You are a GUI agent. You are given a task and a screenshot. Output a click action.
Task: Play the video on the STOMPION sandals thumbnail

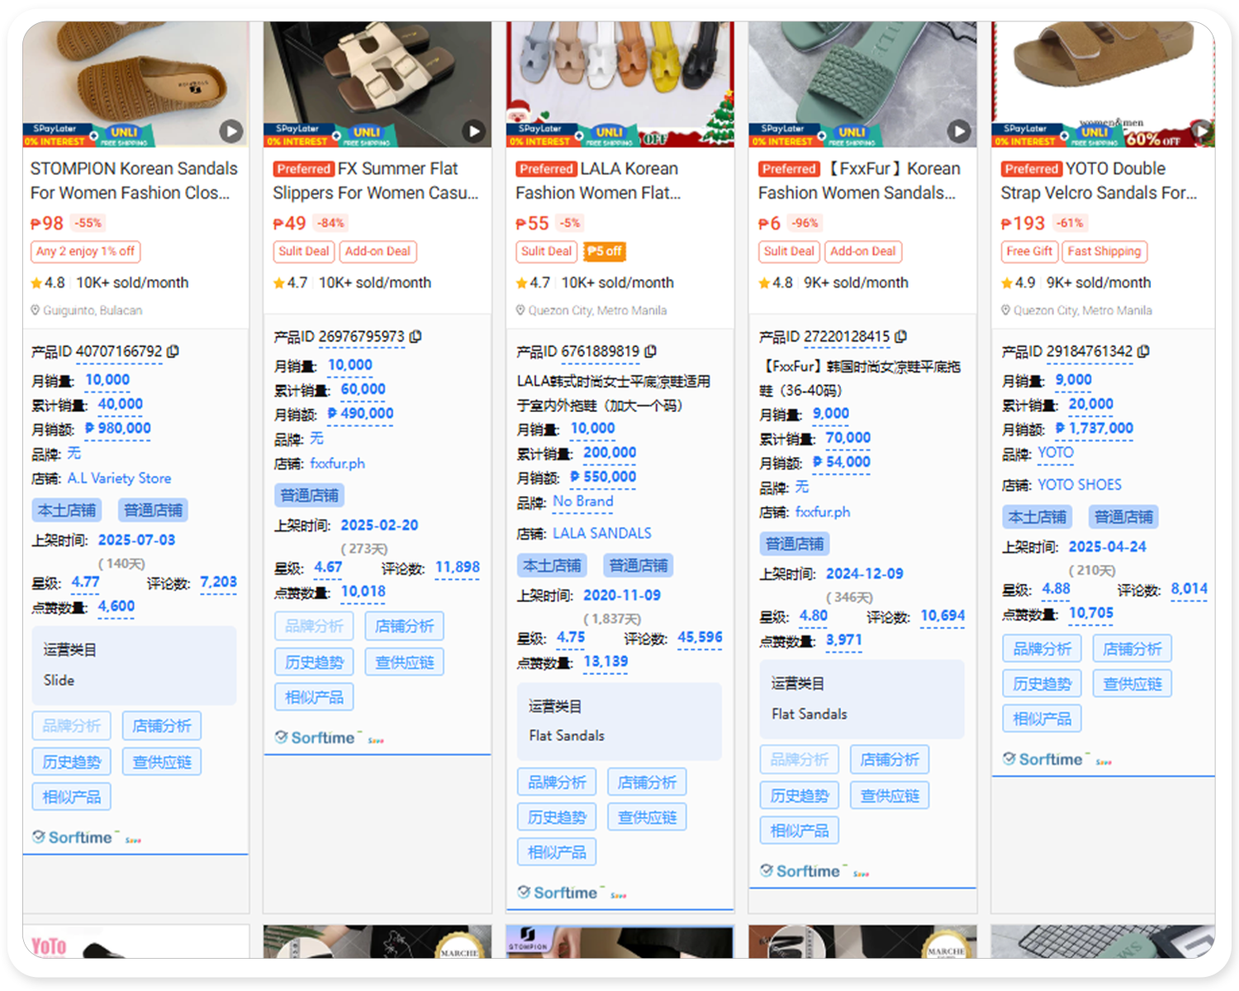point(232,131)
